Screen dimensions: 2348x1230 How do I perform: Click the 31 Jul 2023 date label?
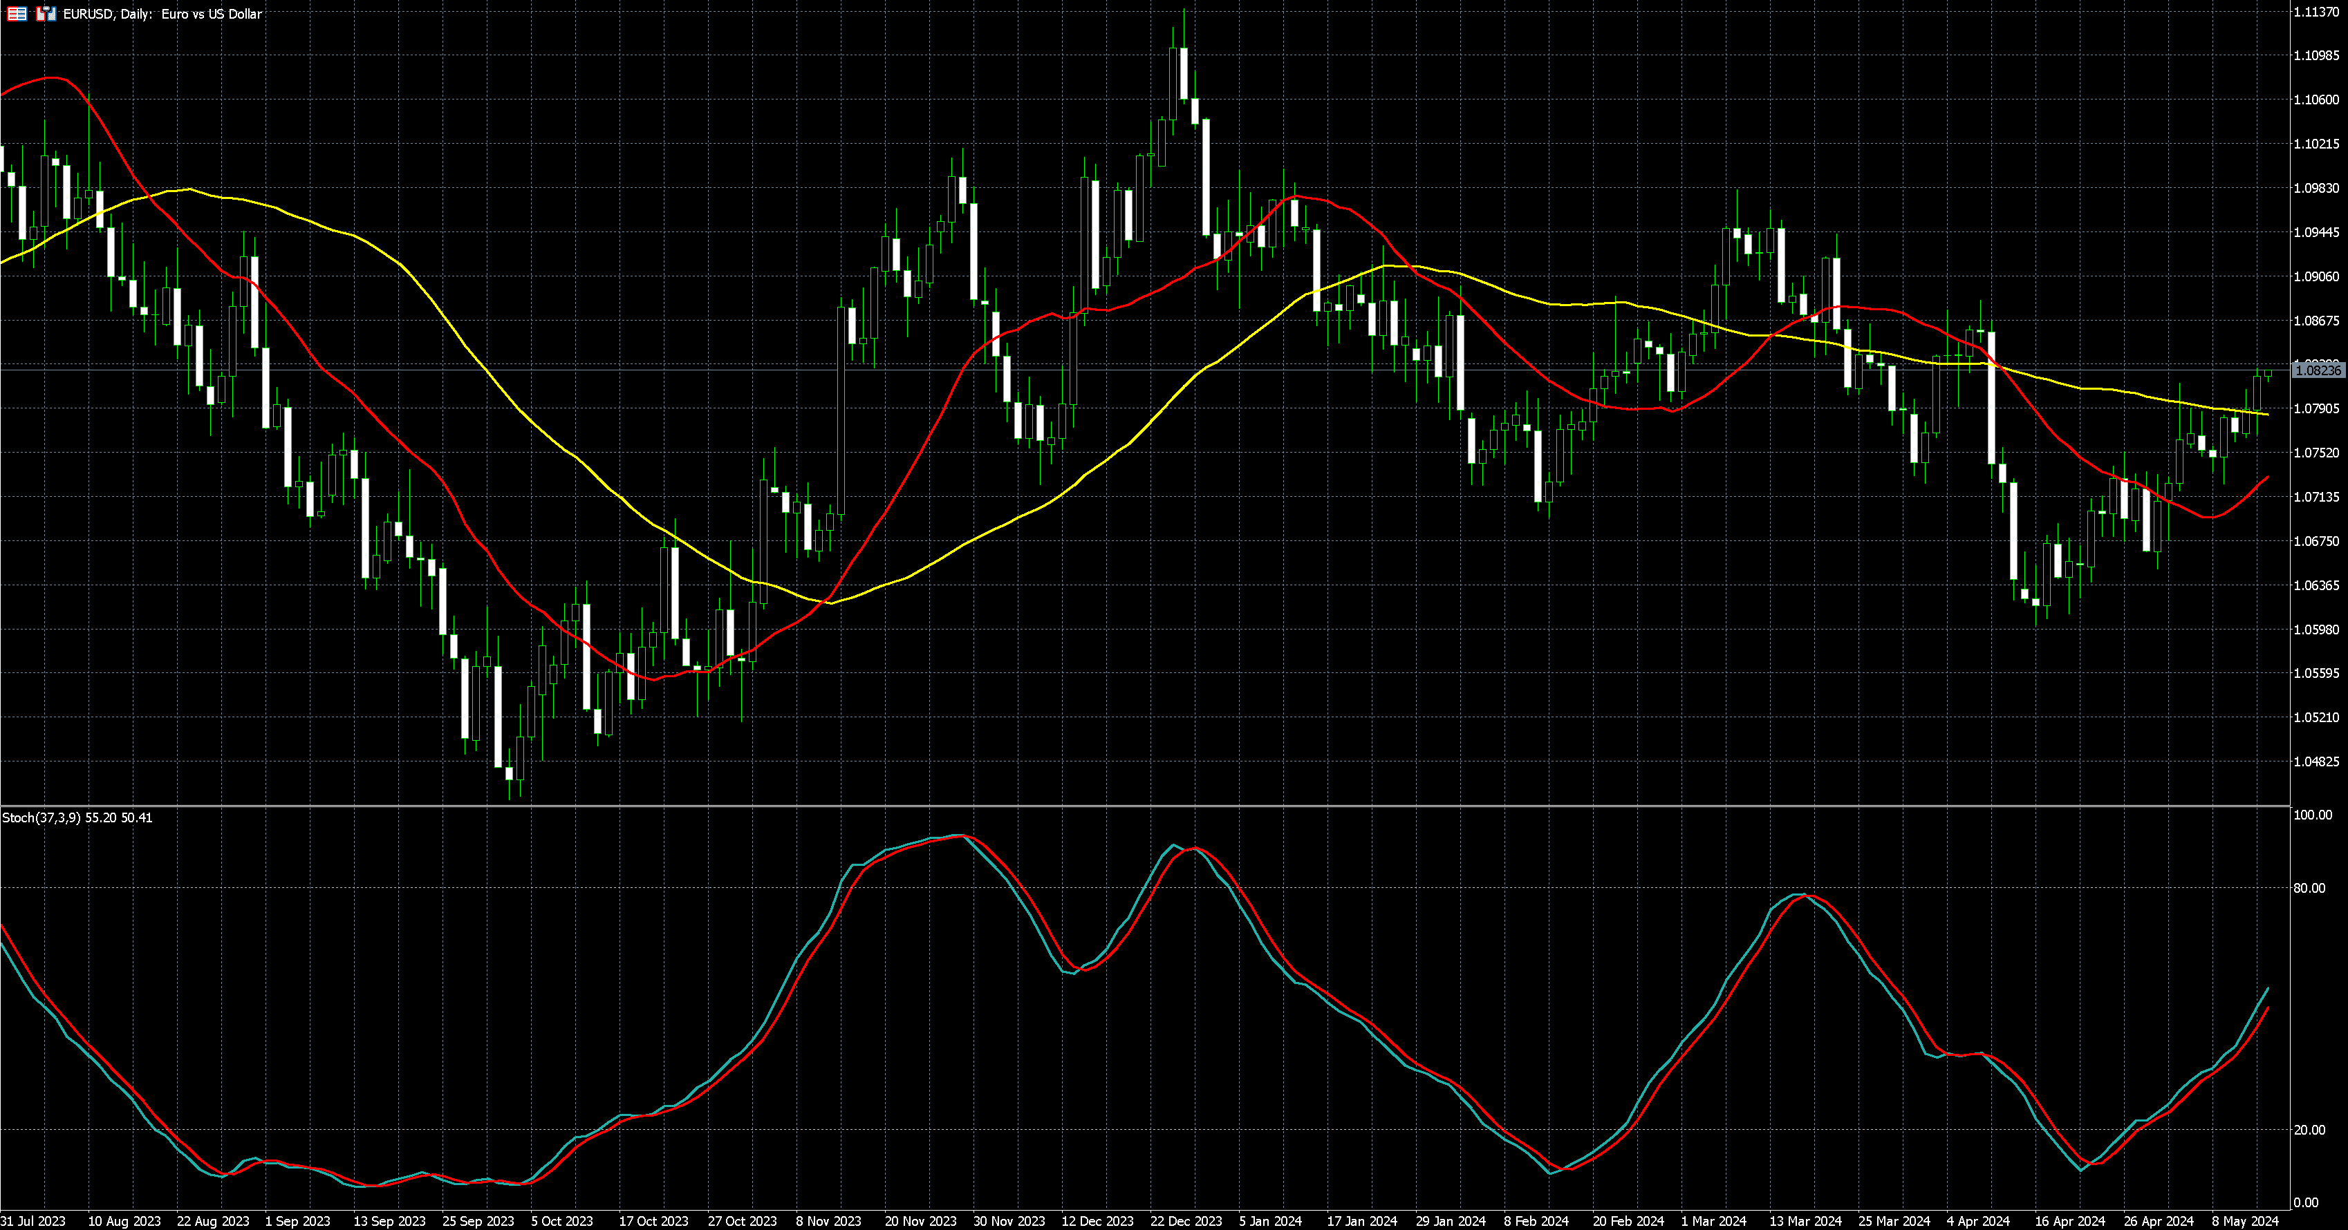coord(32,1221)
